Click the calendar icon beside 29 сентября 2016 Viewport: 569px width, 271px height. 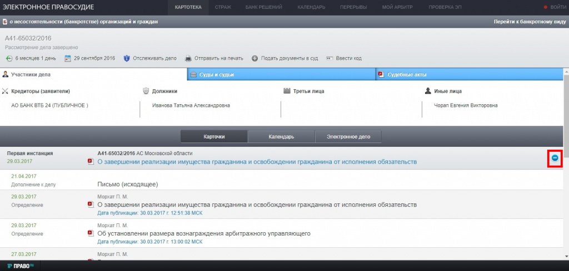(x=68, y=58)
